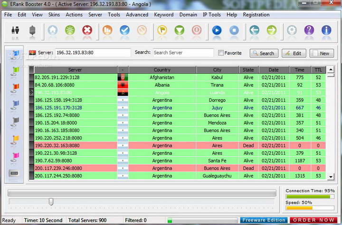Click the table scrollbar down arrow
Screen dimensions: 342x225
331,177
